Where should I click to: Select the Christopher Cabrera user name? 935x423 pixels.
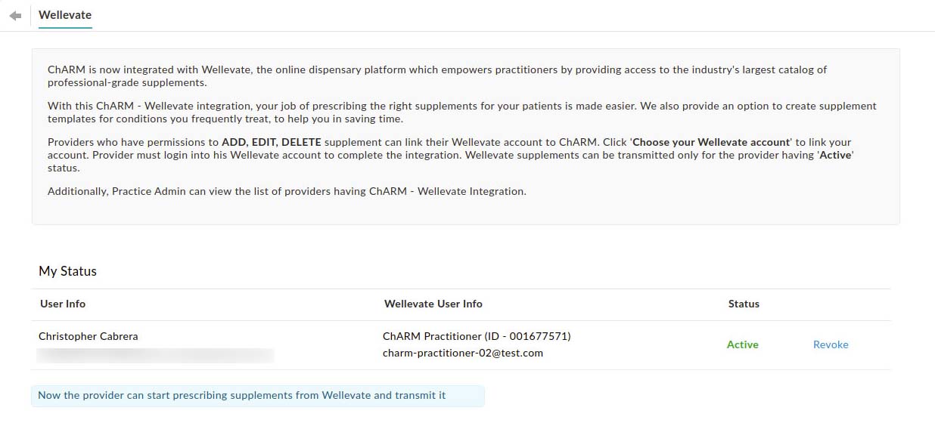point(89,336)
